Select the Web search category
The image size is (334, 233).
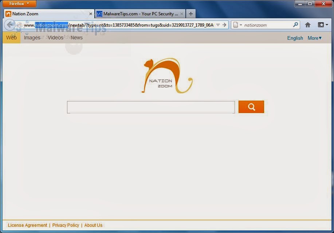12,38
